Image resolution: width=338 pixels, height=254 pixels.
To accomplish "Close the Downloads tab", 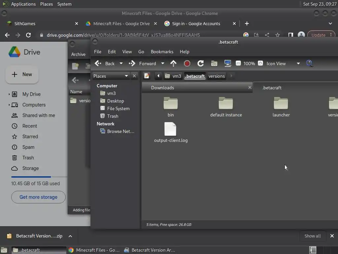I will click(250, 87).
